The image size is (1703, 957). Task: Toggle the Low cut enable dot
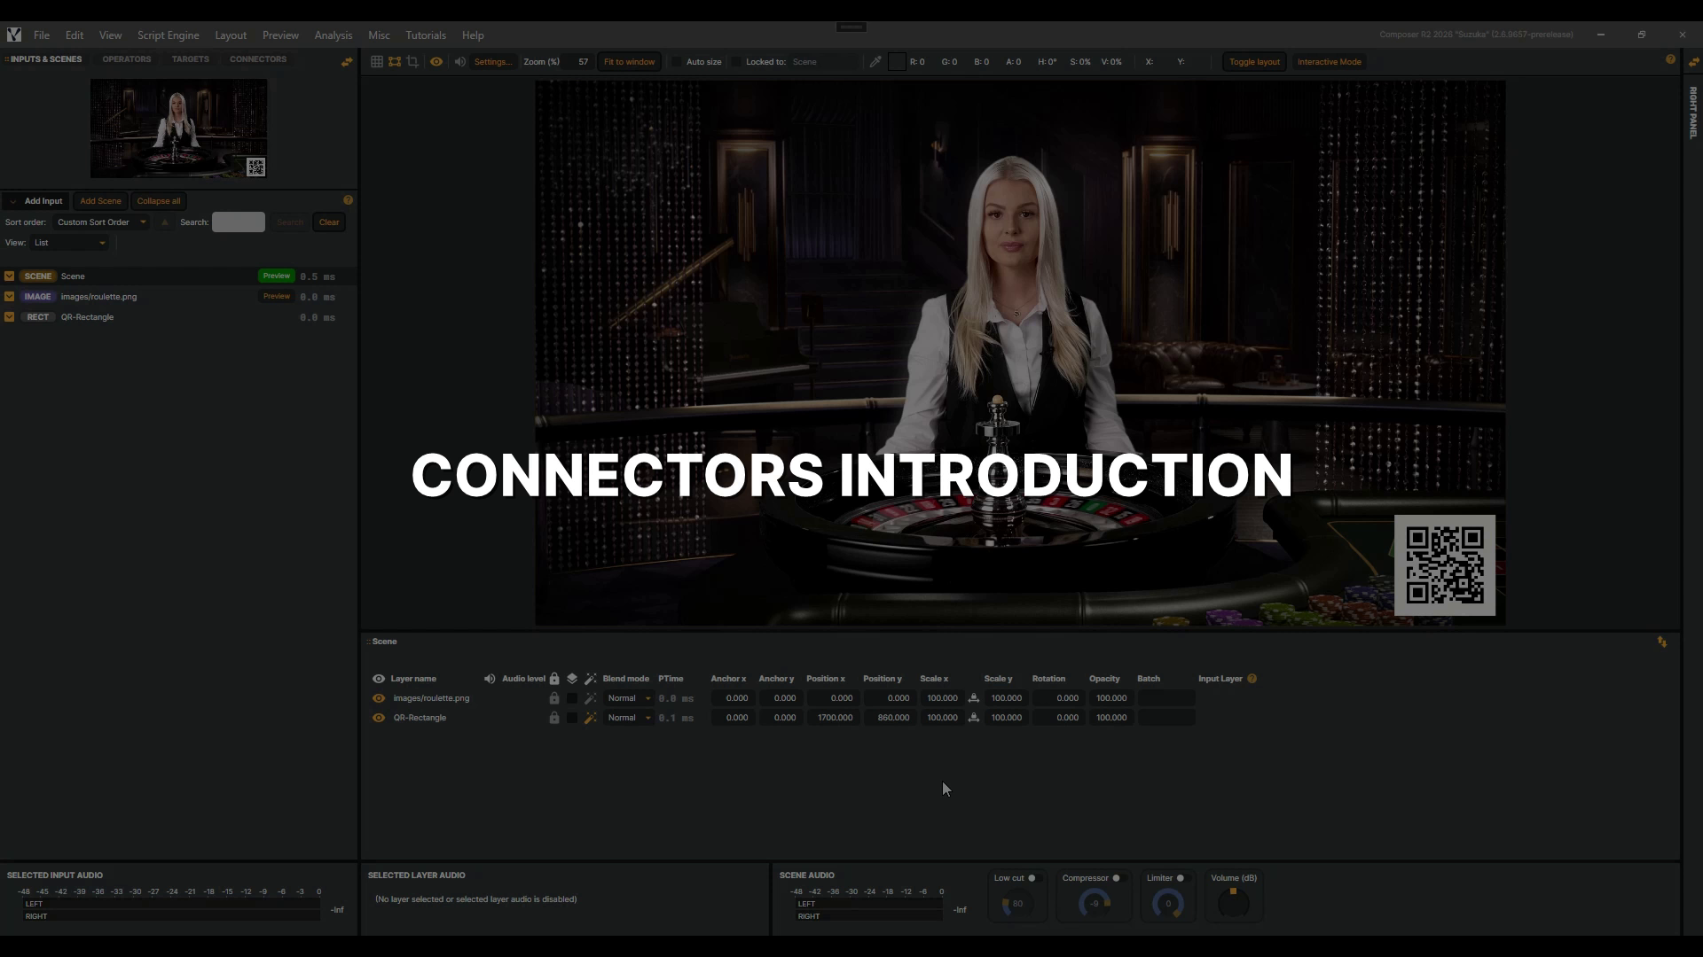click(x=1032, y=878)
